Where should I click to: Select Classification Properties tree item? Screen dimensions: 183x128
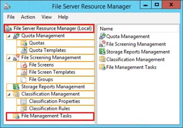[54, 101]
